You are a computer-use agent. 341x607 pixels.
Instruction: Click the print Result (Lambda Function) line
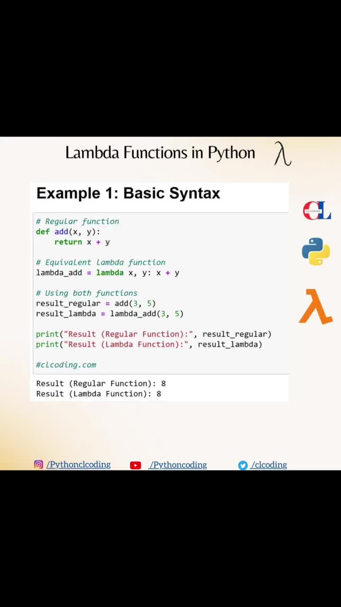coord(149,344)
